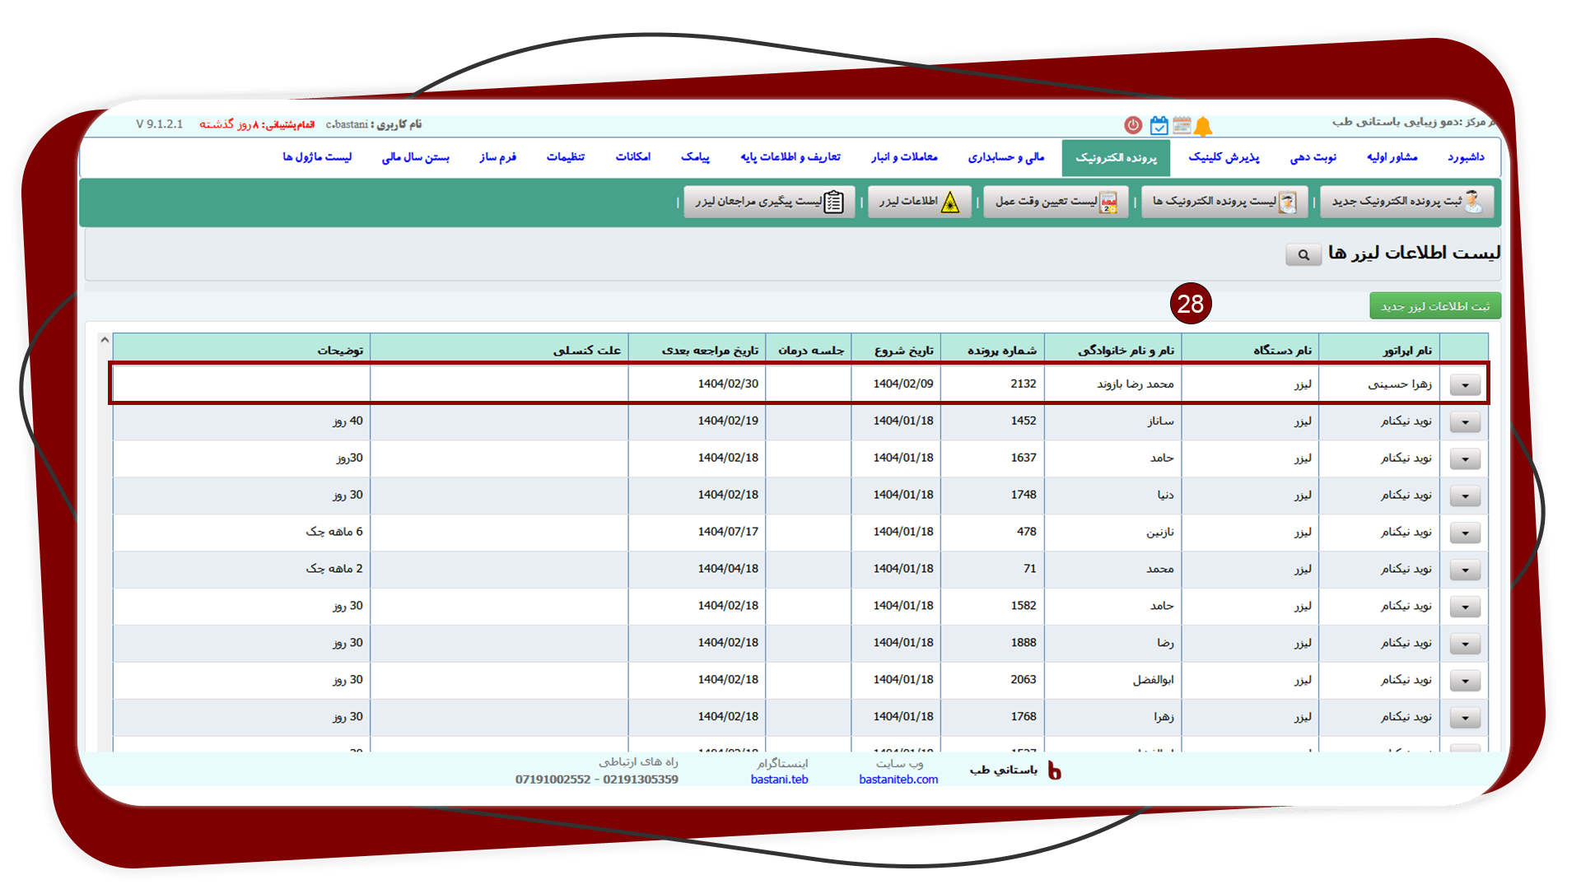Open مالی و حسابداری menu

click(x=1005, y=157)
